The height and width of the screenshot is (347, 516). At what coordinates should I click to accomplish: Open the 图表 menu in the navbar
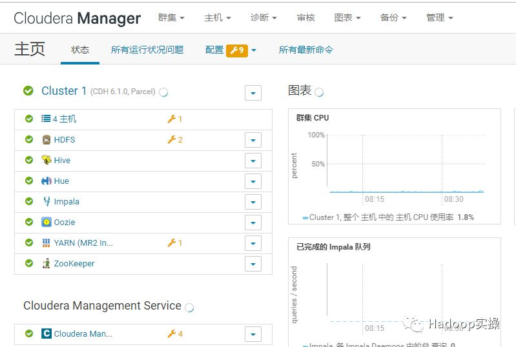[347, 17]
